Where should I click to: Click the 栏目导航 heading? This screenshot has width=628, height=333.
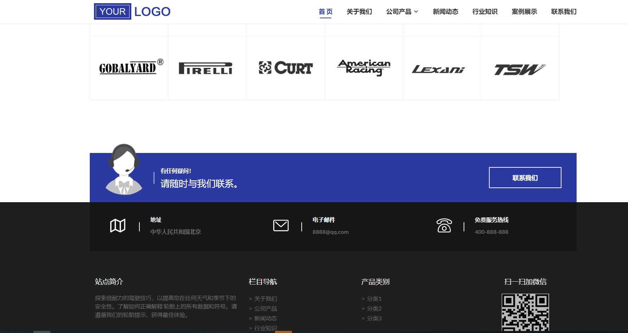point(263,282)
